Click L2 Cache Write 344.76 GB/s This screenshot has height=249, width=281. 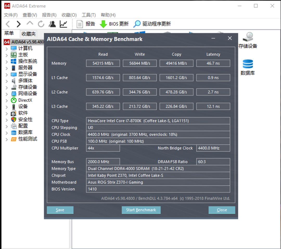pos(140,92)
